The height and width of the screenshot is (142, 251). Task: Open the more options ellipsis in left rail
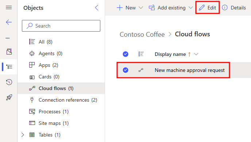8,38
